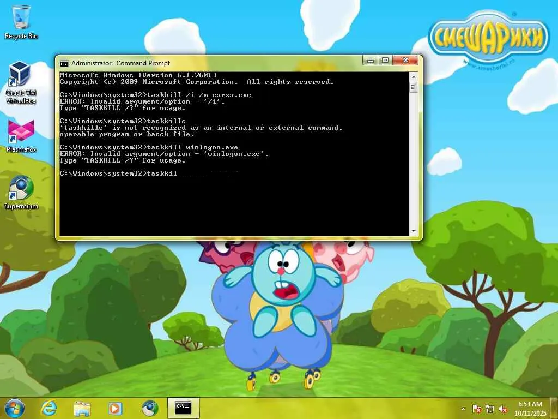Click the 'Administrator: Command Prompt' title text
The height and width of the screenshot is (419, 558).
[120, 63]
